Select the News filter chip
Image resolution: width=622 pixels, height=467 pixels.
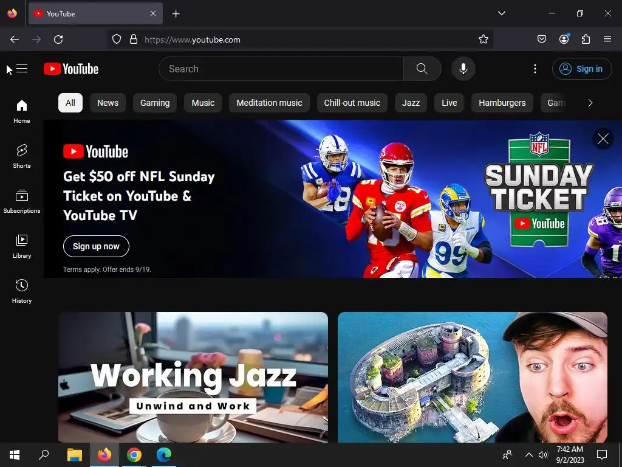click(x=108, y=103)
